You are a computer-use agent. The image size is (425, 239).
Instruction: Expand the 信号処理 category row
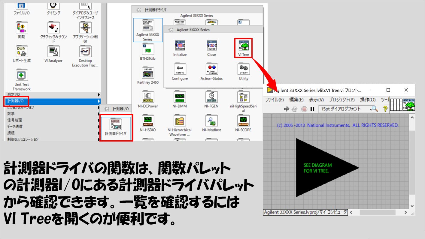53,120
